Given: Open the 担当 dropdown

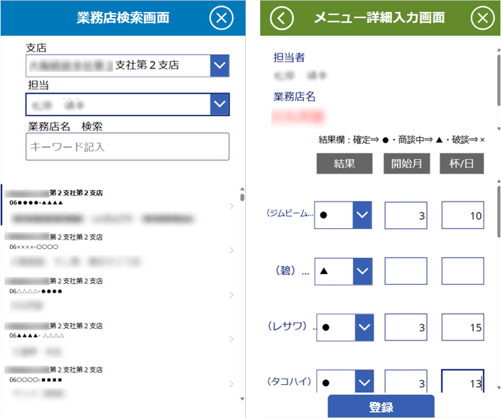Looking at the screenshot, I should (219, 104).
